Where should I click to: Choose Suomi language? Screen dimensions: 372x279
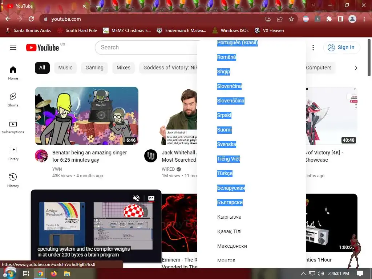click(225, 130)
